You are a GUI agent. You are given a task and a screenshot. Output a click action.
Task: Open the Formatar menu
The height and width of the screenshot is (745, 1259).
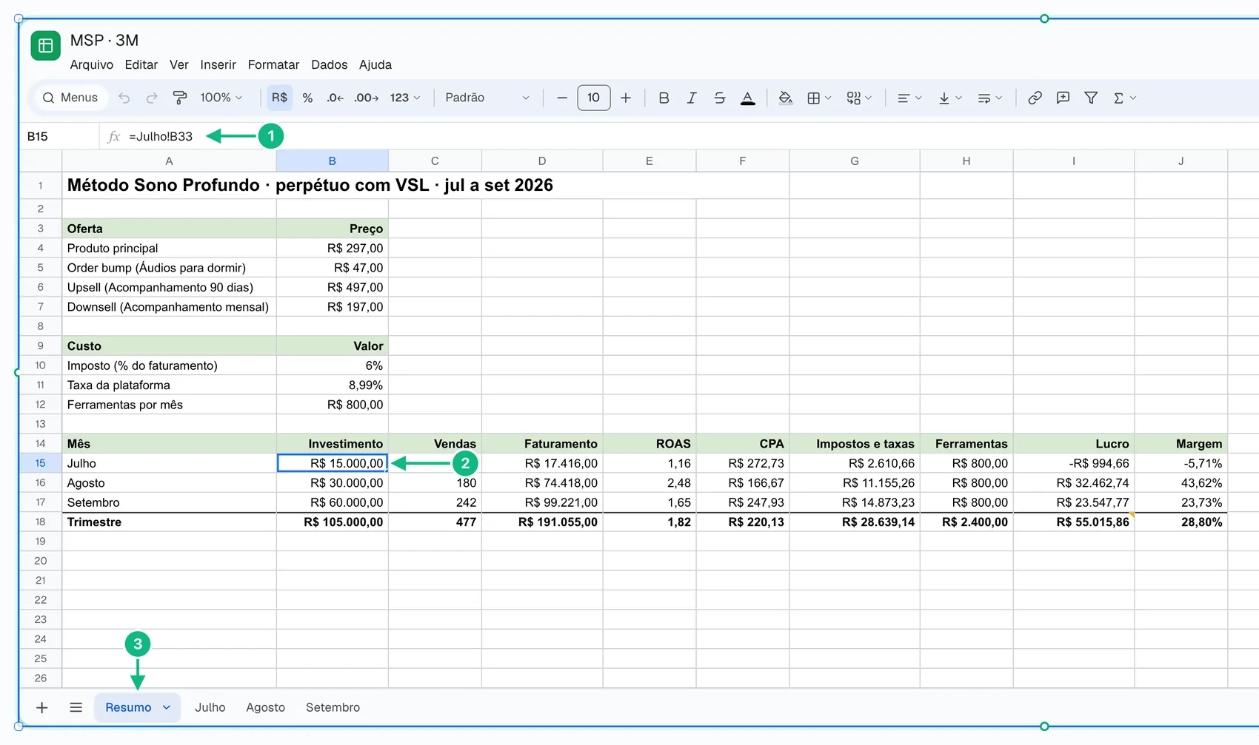click(x=273, y=64)
